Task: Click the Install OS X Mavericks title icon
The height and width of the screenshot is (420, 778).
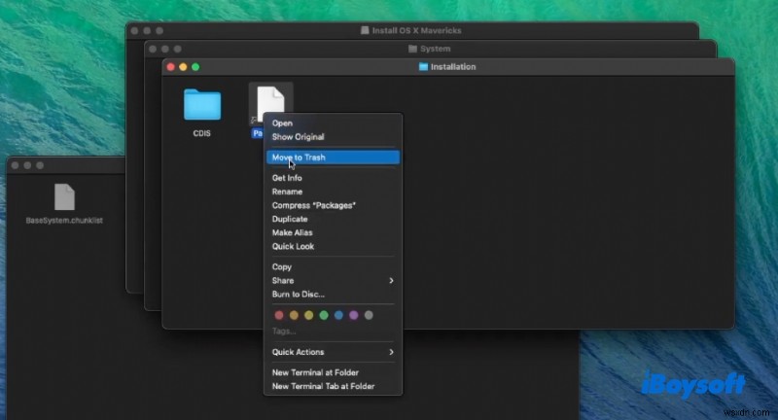Action: (365, 30)
